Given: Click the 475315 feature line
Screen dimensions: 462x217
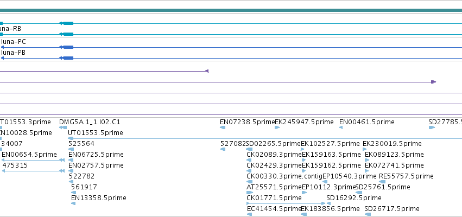Looking at the screenshot, I should point(33,171).
